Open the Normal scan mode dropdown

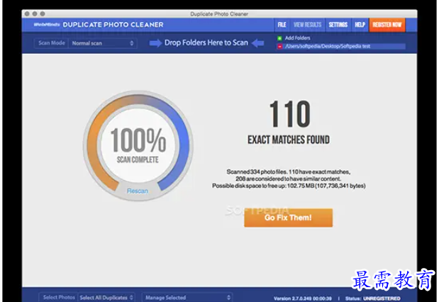(103, 43)
